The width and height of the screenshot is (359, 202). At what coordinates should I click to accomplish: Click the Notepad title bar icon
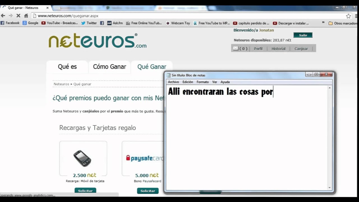point(169,75)
